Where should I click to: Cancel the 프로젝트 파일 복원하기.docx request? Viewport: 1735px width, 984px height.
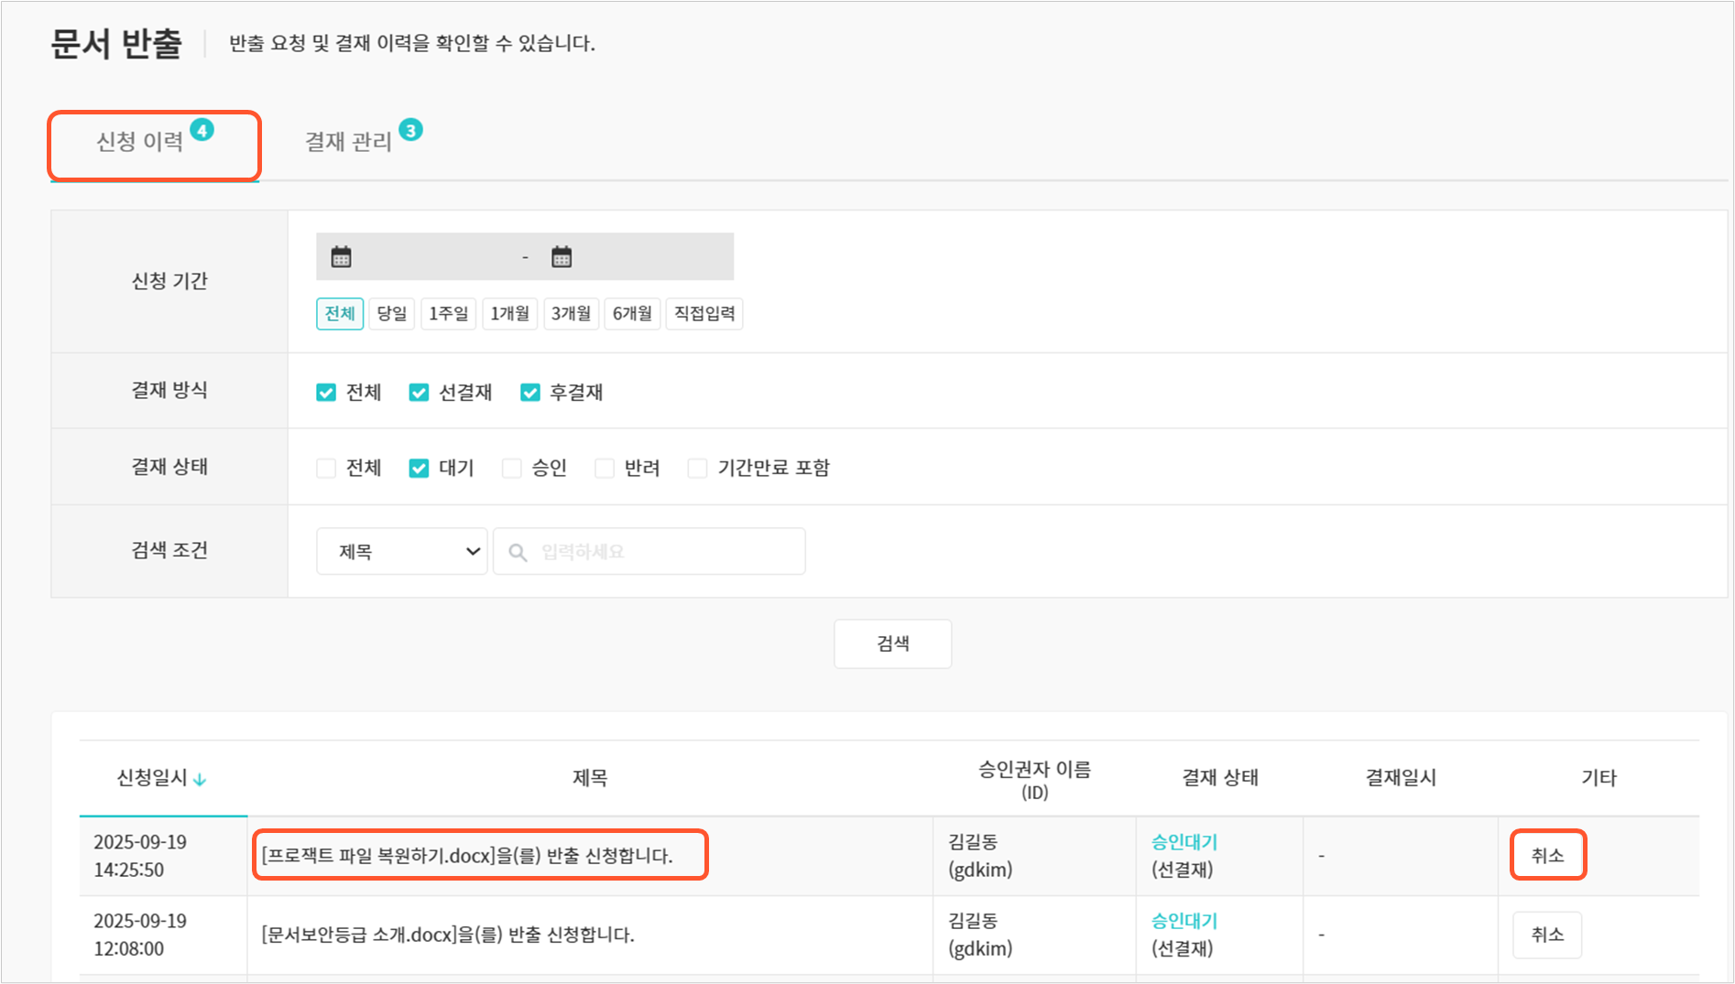(1547, 856)
